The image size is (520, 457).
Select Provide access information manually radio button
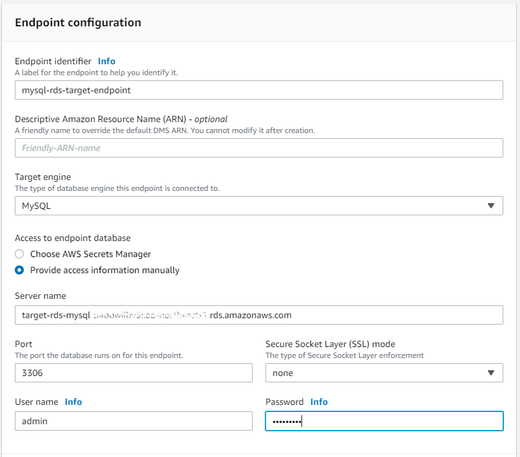(19, 270)
